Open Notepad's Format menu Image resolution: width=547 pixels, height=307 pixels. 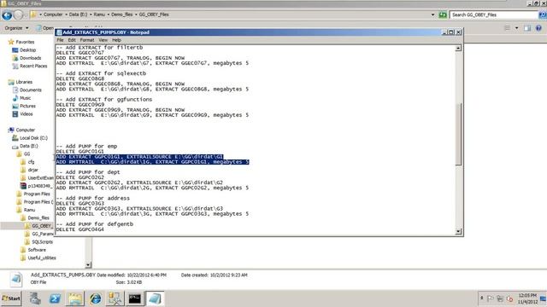click(87, 40)
